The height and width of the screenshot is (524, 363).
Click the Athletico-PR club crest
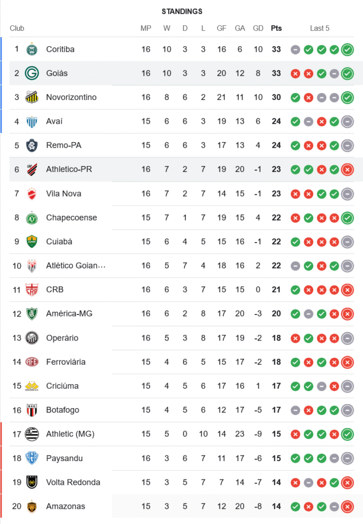pyautogui.click(x=32, y=169)
